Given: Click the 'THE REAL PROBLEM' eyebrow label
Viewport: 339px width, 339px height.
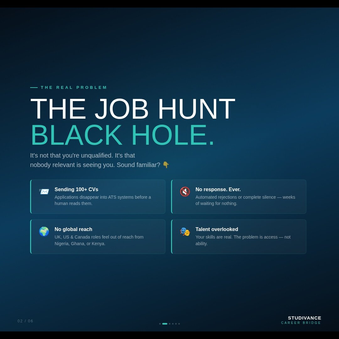Looking at the screenshot, I should 74,87.
